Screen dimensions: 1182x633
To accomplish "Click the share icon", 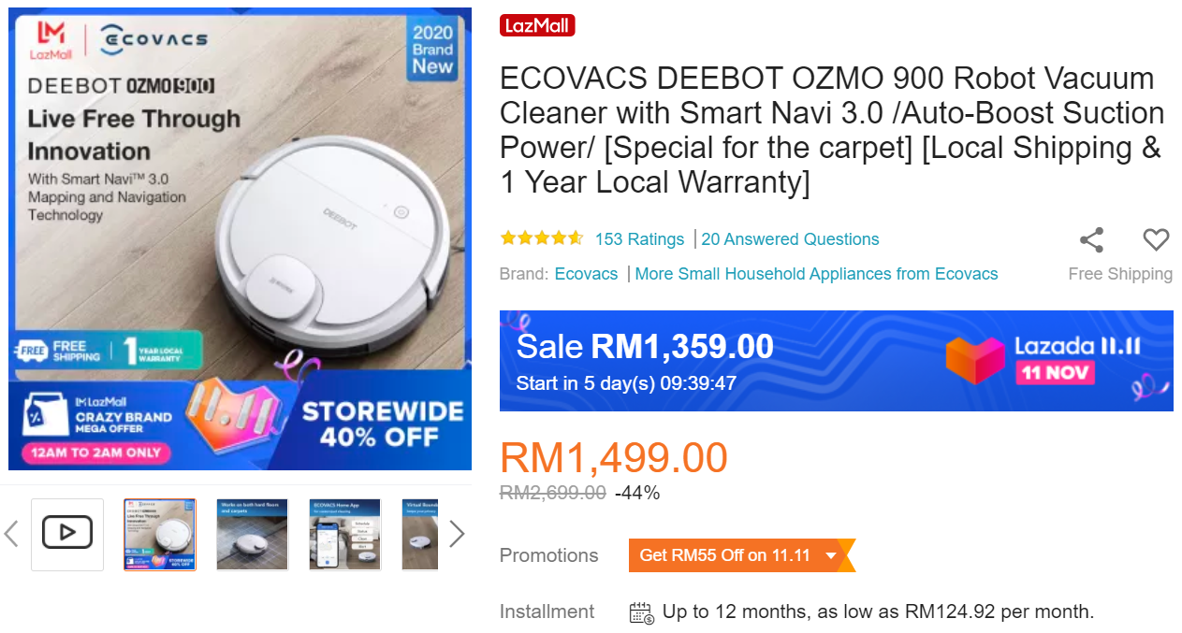I will (x=1091, y=240).
